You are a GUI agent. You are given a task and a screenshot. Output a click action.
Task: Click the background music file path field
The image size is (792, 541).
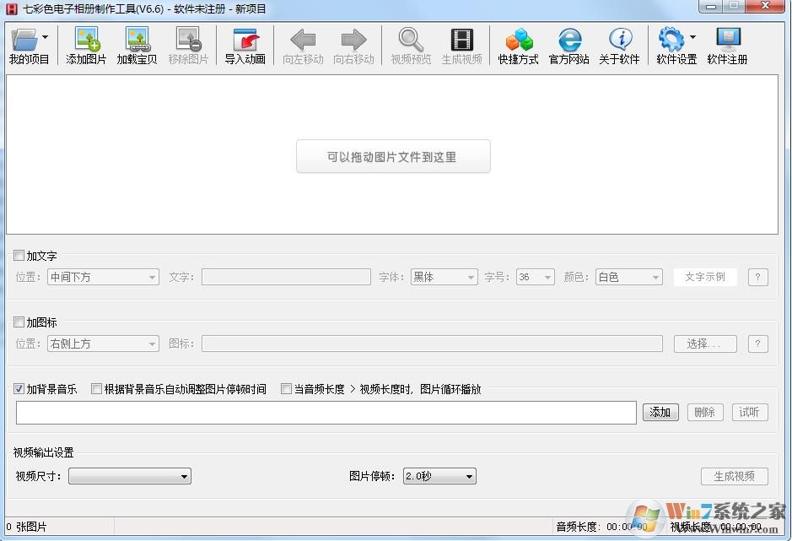pyautogui.click(x=326, y=412)
